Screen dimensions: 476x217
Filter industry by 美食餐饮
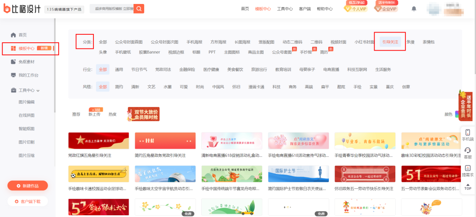(235, 70)
